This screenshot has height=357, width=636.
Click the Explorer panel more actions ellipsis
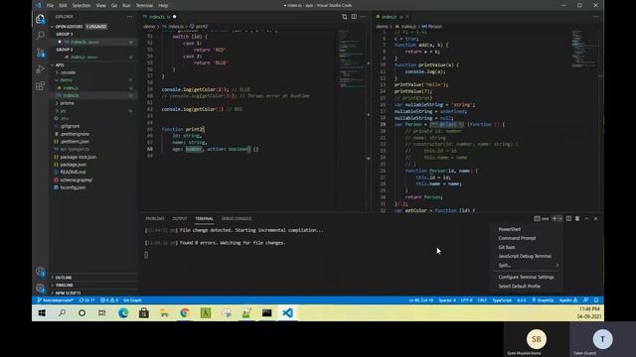point(130,17)
